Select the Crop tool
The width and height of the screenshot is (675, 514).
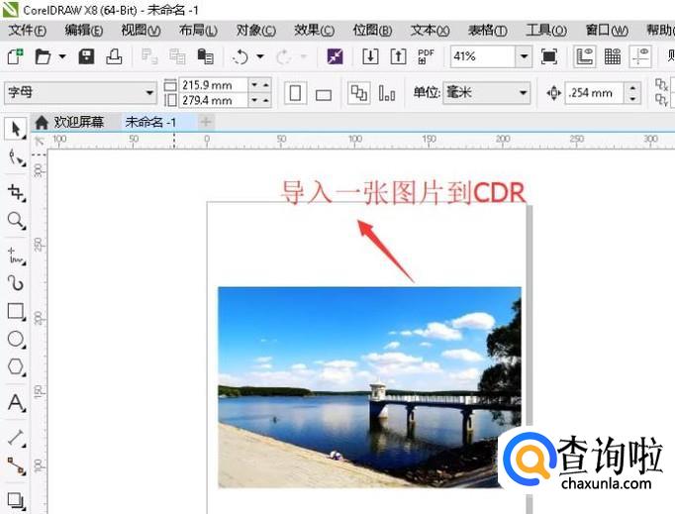click(x=16, y=192)
